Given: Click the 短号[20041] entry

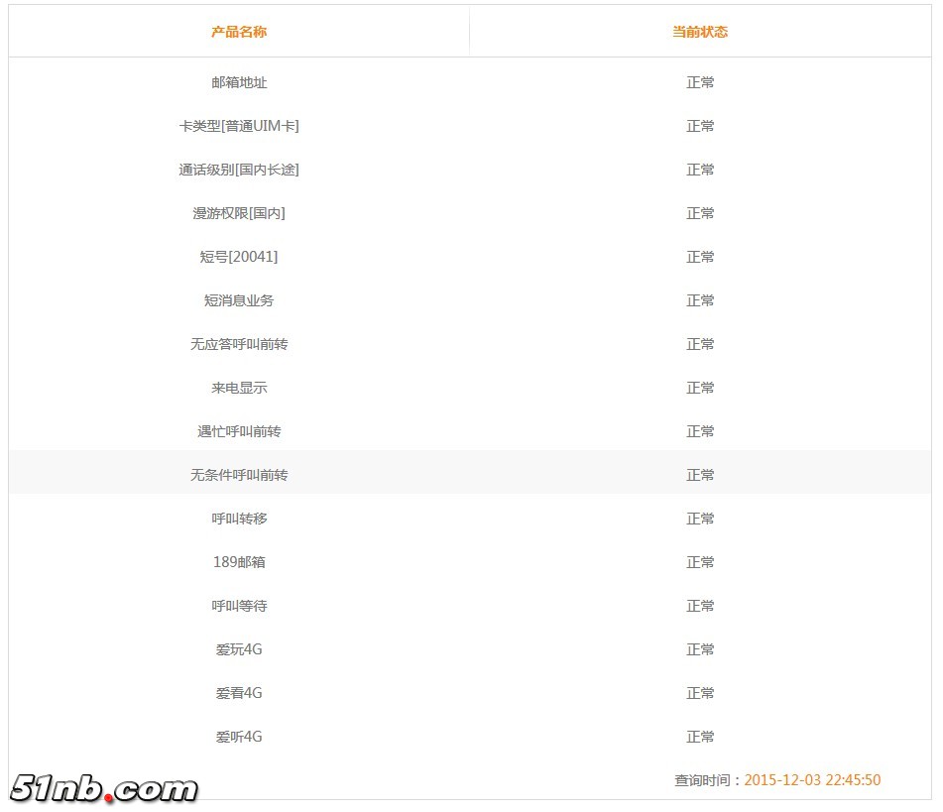Looking at the screenshot, I should click(x=239, y=257).
